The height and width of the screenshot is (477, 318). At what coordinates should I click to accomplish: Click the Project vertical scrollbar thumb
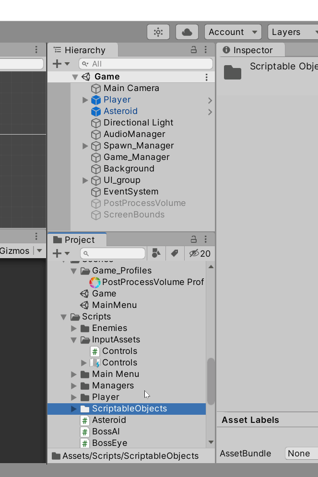pos(211,382)
